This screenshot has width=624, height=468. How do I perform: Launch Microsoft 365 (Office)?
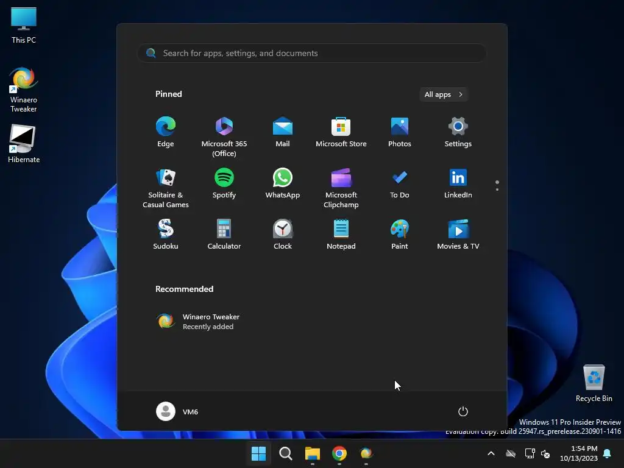[x=224, y=137]
